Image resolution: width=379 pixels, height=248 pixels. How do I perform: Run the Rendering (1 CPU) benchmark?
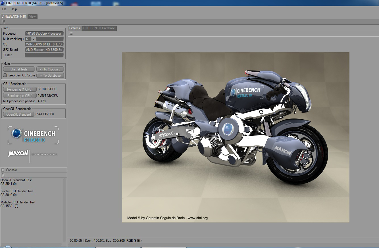point(20,89)
